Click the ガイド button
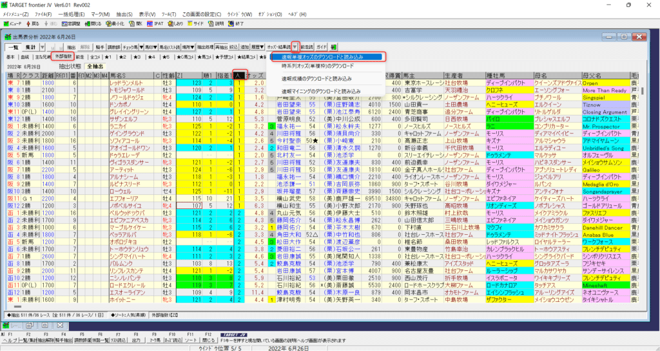 pos(322,46)
